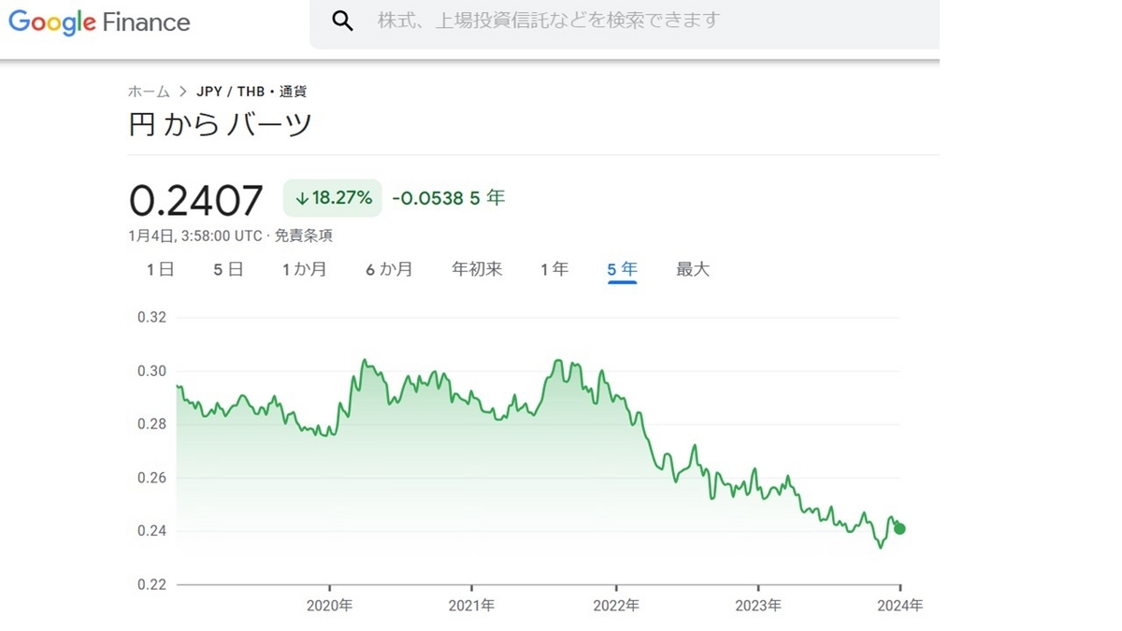Screen dimensions: 1122x631
Task: Select the 1か月 time range
Action: (305, 269)
